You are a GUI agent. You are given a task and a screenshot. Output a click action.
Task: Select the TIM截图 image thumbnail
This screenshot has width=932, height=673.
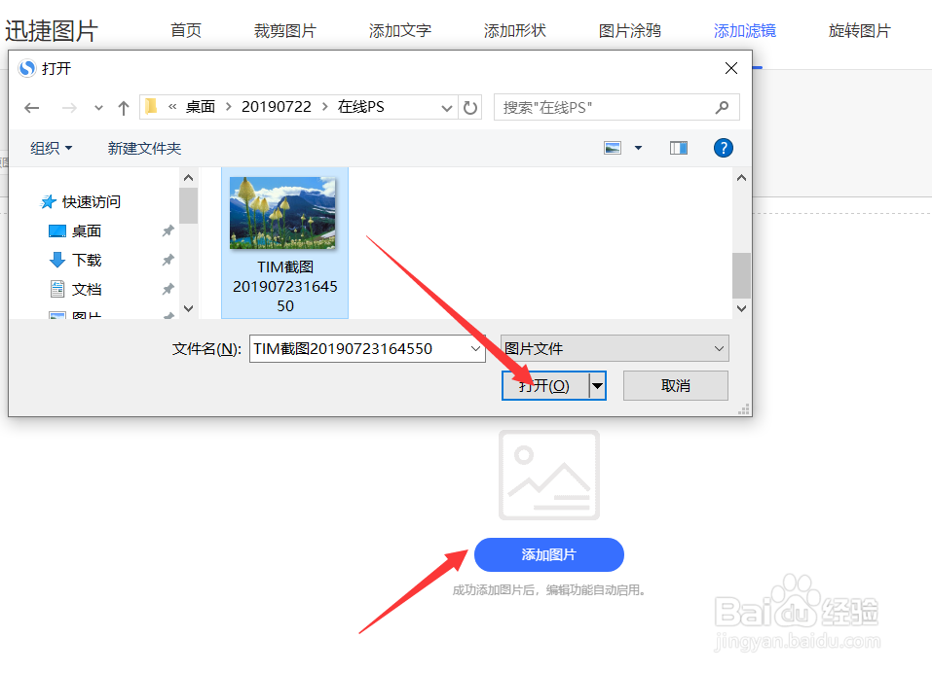[x=282, y=212]
